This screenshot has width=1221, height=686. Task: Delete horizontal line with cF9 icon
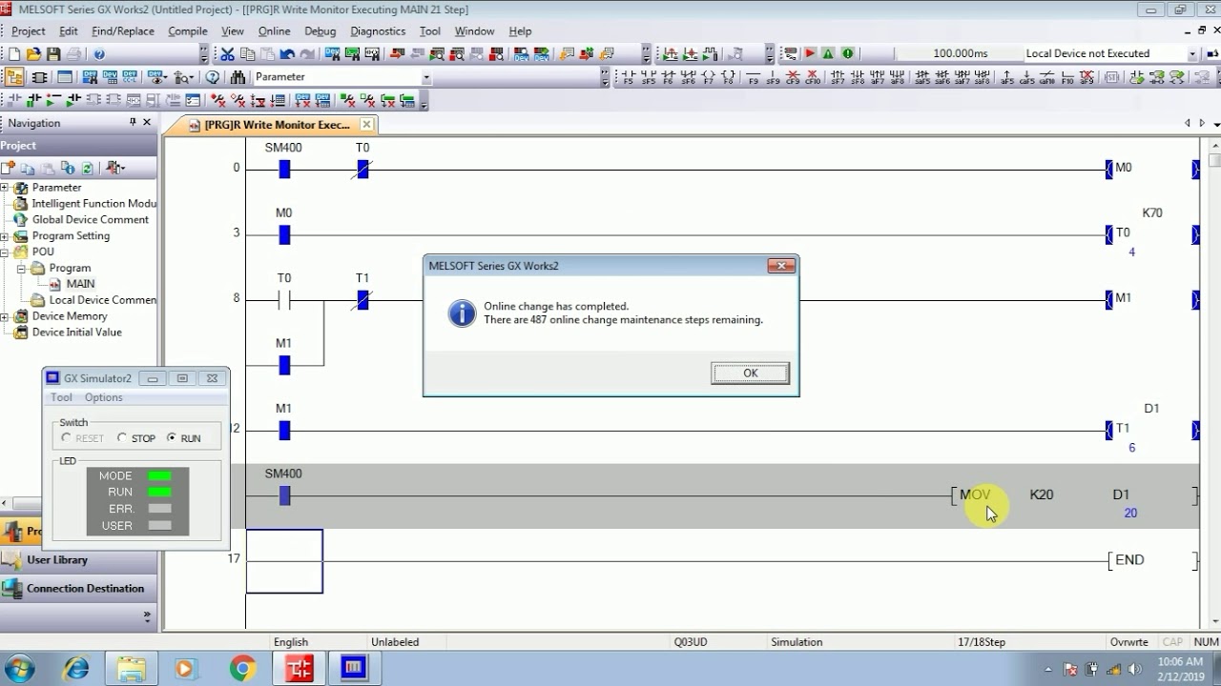click(793, 77)
